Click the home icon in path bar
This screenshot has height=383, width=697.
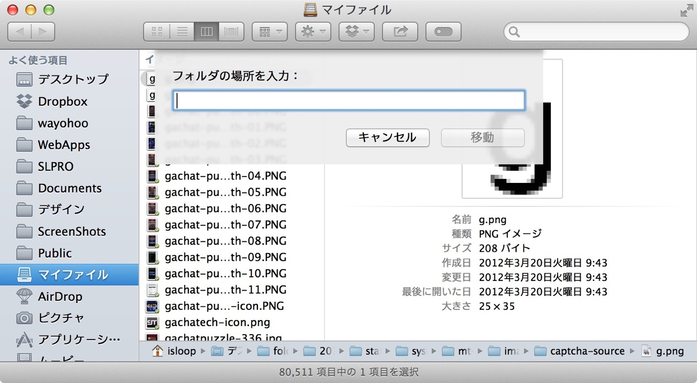[157, 351]
